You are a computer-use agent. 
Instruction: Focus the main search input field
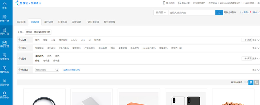(x=192, y=12)
